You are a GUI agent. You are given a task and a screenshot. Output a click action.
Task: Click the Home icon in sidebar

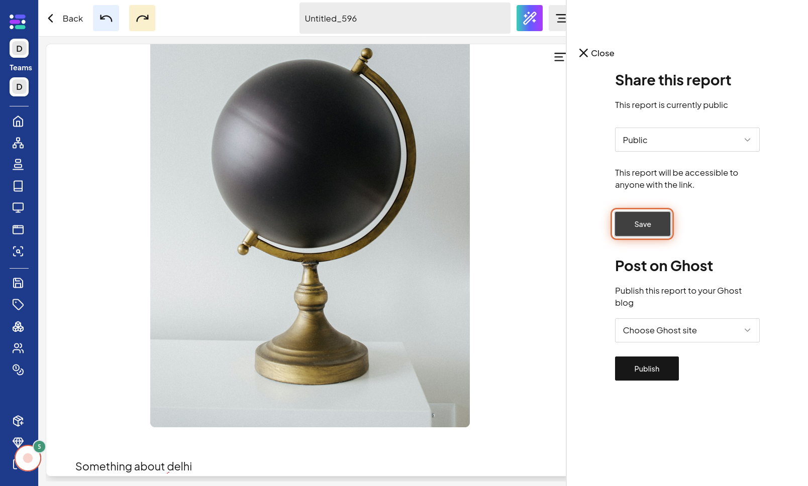[18, 122]
